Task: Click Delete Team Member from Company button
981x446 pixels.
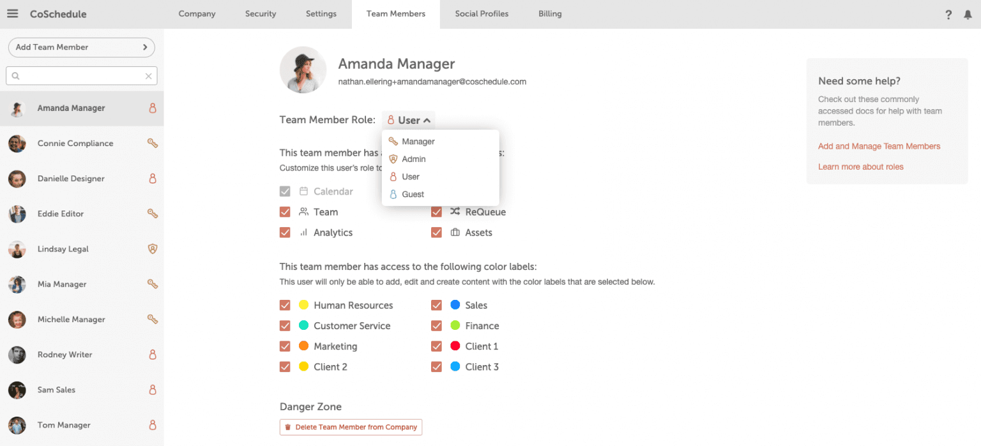Action: [x=351, y=427]
